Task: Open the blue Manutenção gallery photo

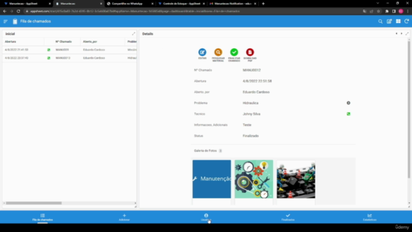Action: click(212, 179)
